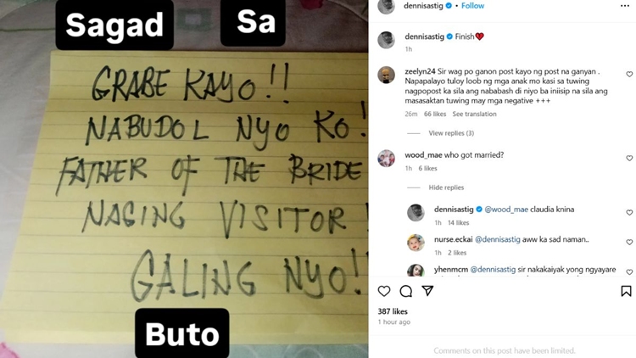Open nurse.eckai's profile avatar

click(416, 243)
